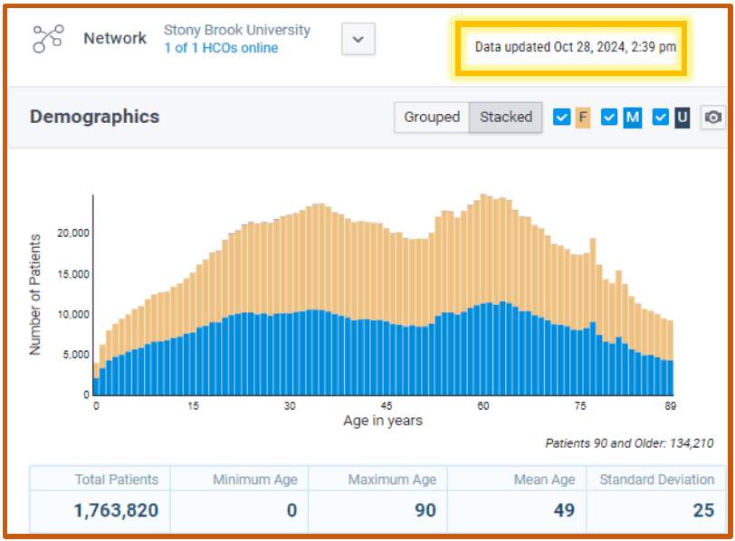Uncheck the Male (M) checkbox

(x=609, y=117)
